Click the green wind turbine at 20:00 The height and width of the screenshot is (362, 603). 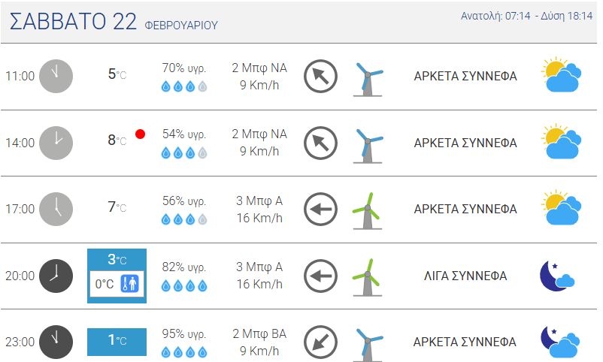pyautogui.click(x=367, y=277)
